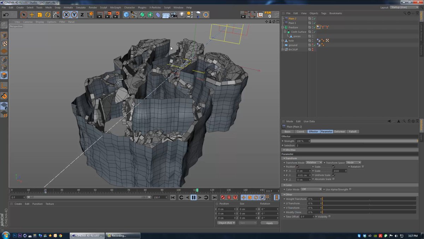Check the Absolute Scale checkbox
This screenshot has height=239, width=424.
pyautogui.click(x=334, y=179)
